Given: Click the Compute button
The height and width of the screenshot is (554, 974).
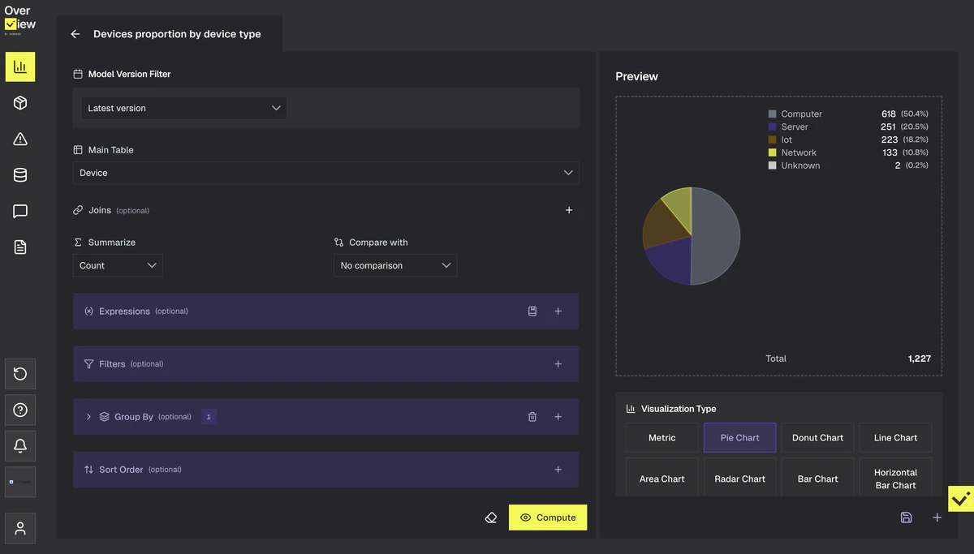Looking at the screenshot, I should click(548, 517).
